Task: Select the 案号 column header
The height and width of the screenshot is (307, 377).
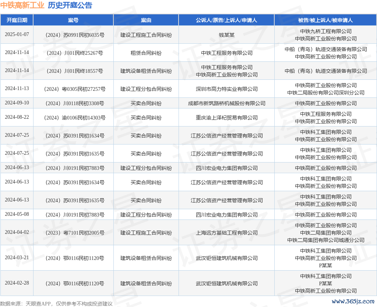Action: [x=73, y=20]
